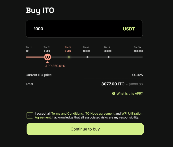Screen dimensions: 173x147
Task: Click the small triangle pointer above APR 350.61%
Action: [x=47, y=62]
